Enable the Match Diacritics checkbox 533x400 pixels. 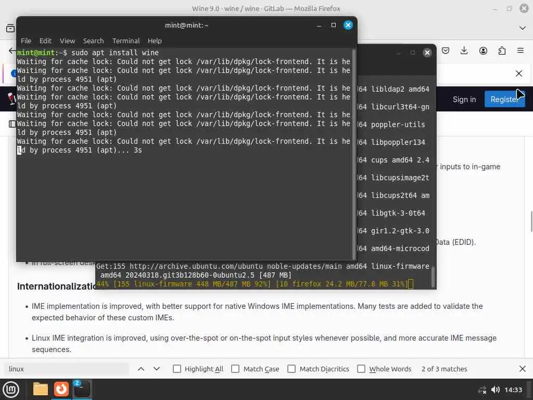pyautogui.click(x=291, y=369)
